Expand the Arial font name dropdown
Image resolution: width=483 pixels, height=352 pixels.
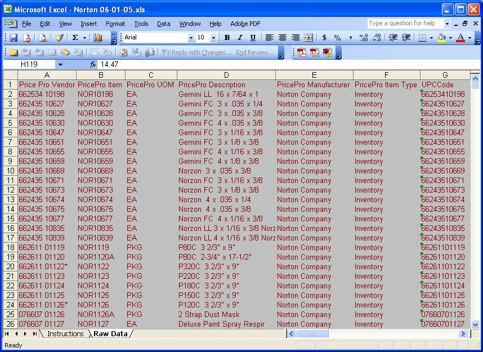[190, 38]
